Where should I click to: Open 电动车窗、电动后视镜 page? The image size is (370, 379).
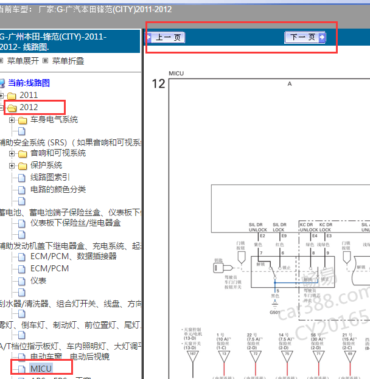(70, 356)
